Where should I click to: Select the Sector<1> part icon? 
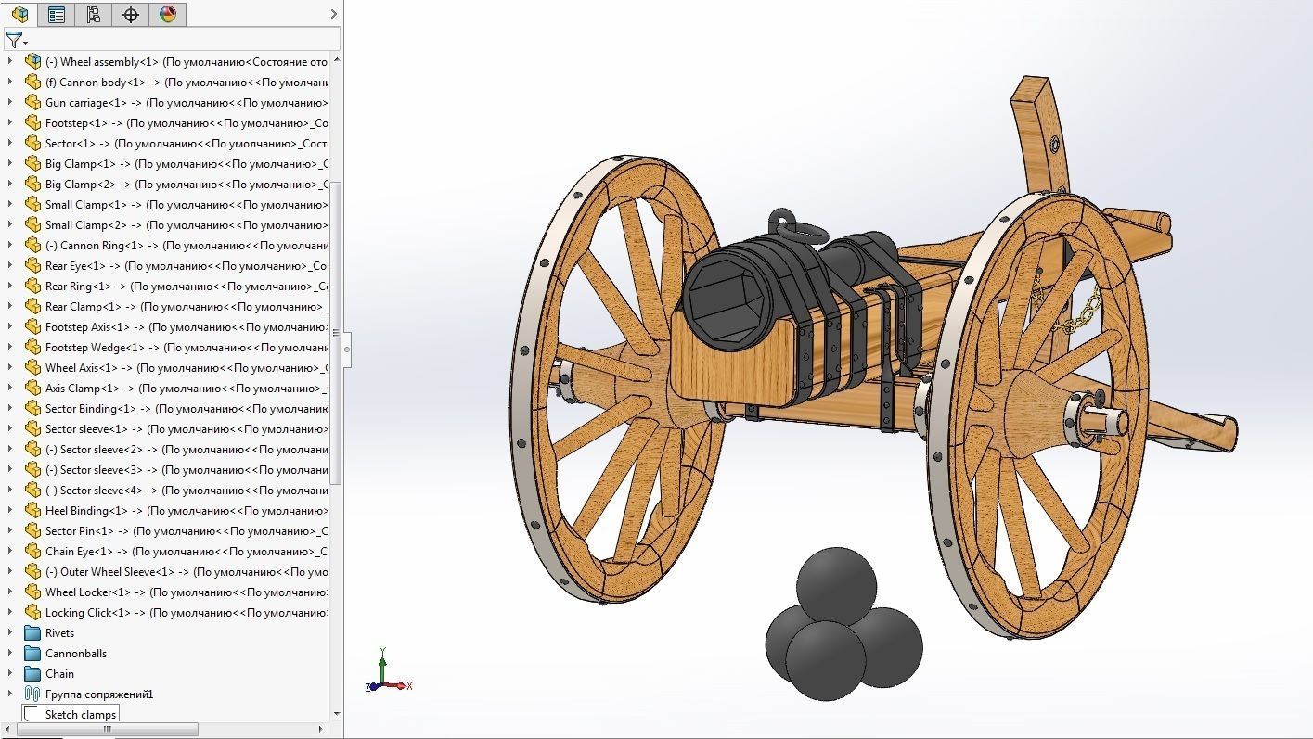(x=32, y=143)
